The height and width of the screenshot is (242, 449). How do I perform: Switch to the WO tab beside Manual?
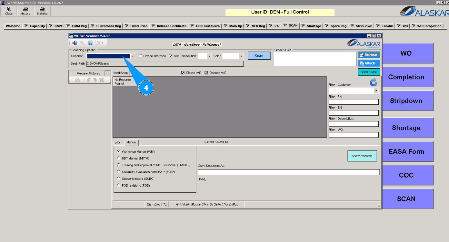point(117,143)
